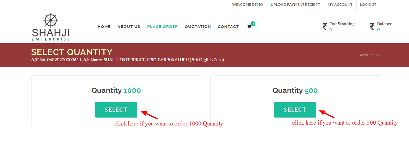
Task: Select the 500 quantity option
Action: click(295, 110)
